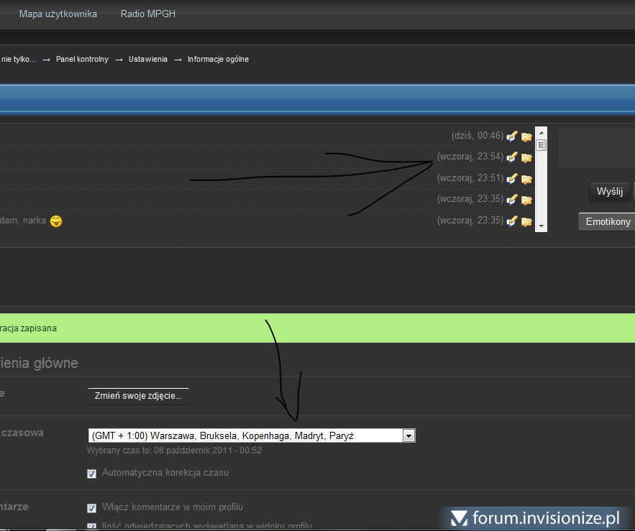Click the shoutbox scrollbar up arrow
The image size is (635, 531).
point(542,132)
